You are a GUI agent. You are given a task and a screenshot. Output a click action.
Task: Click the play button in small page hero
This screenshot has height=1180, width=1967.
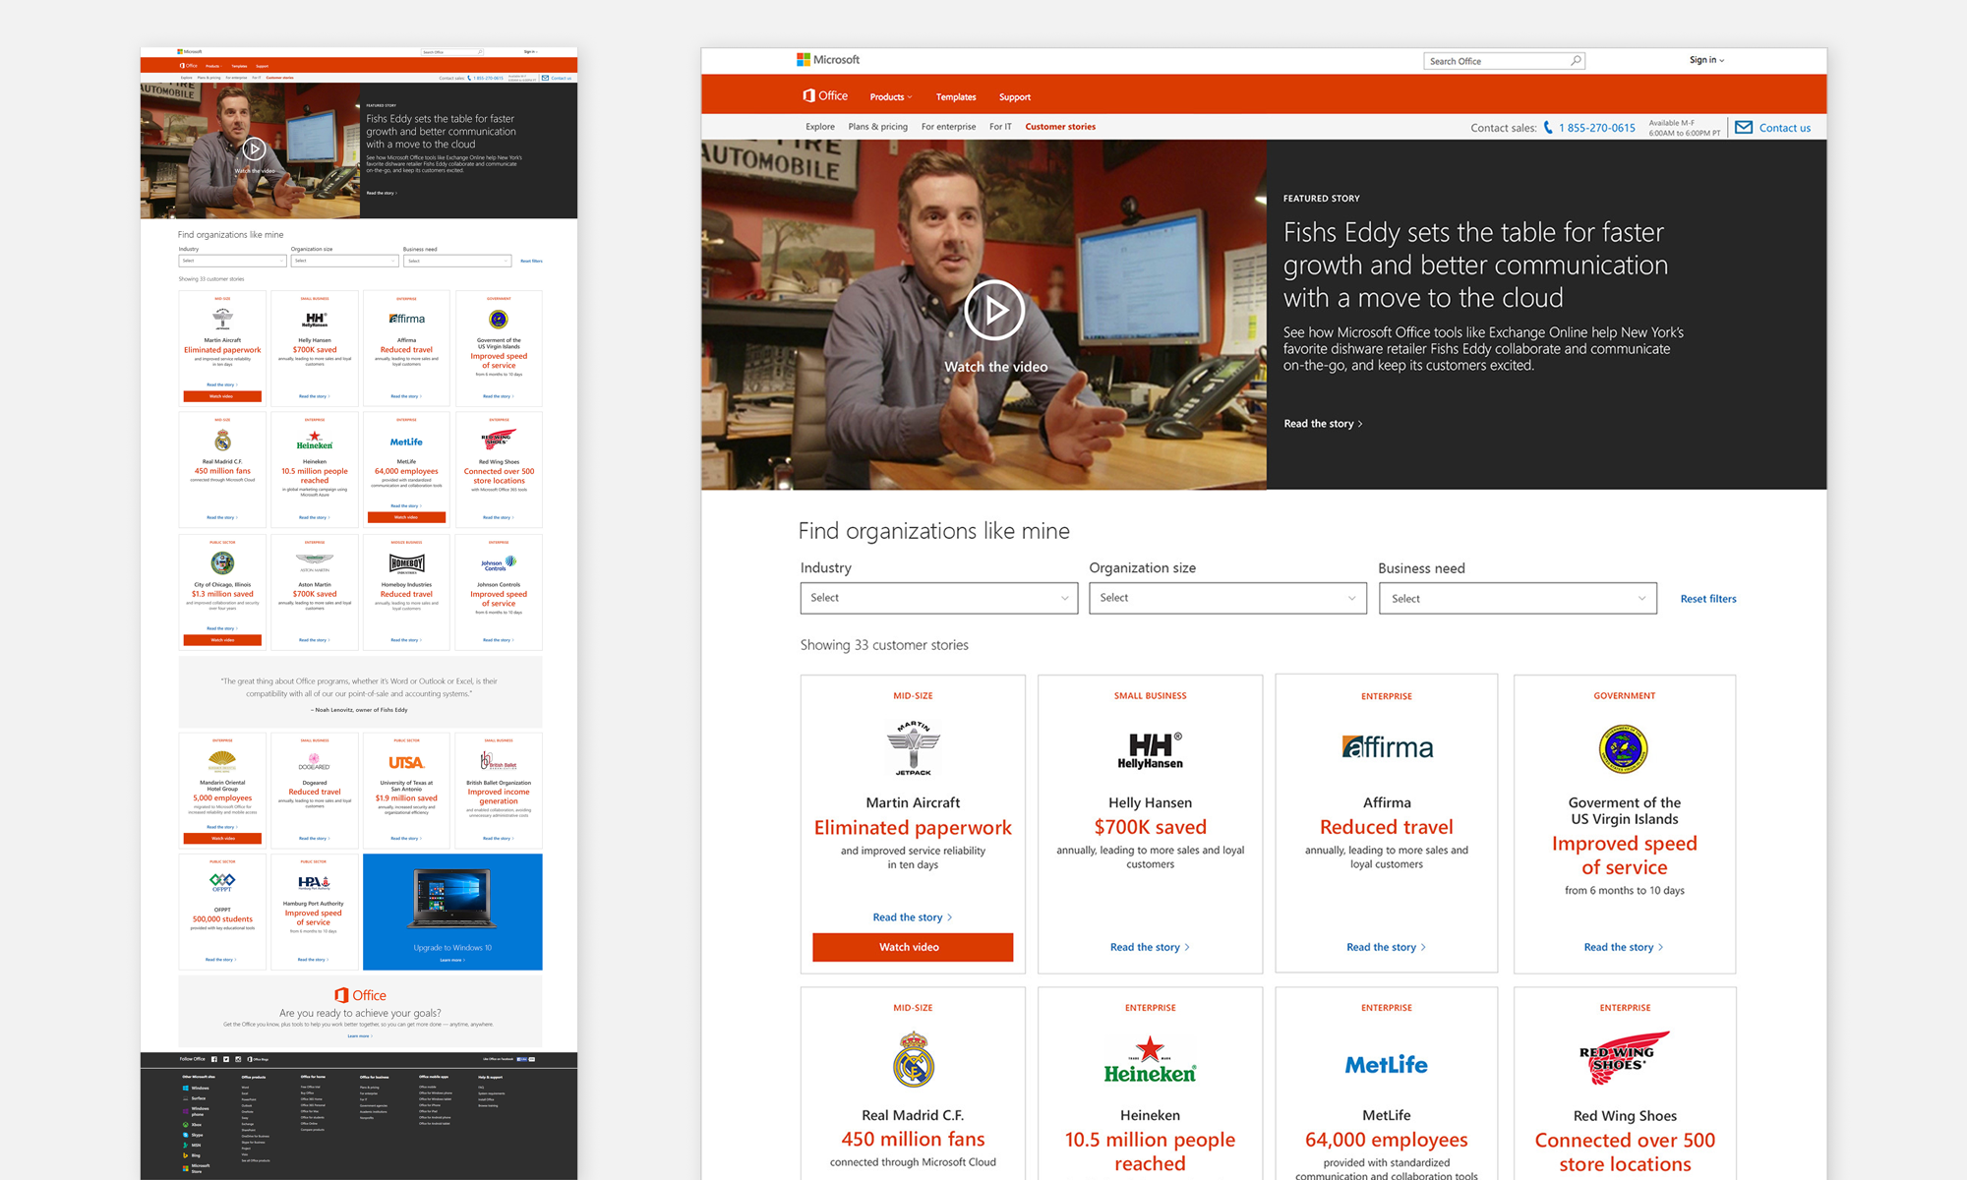click(254, 148)
